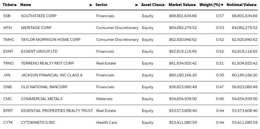Select the MERITAGE CORP row name
This screenshot has width=260, height=129.
click(x=36, y=28)
